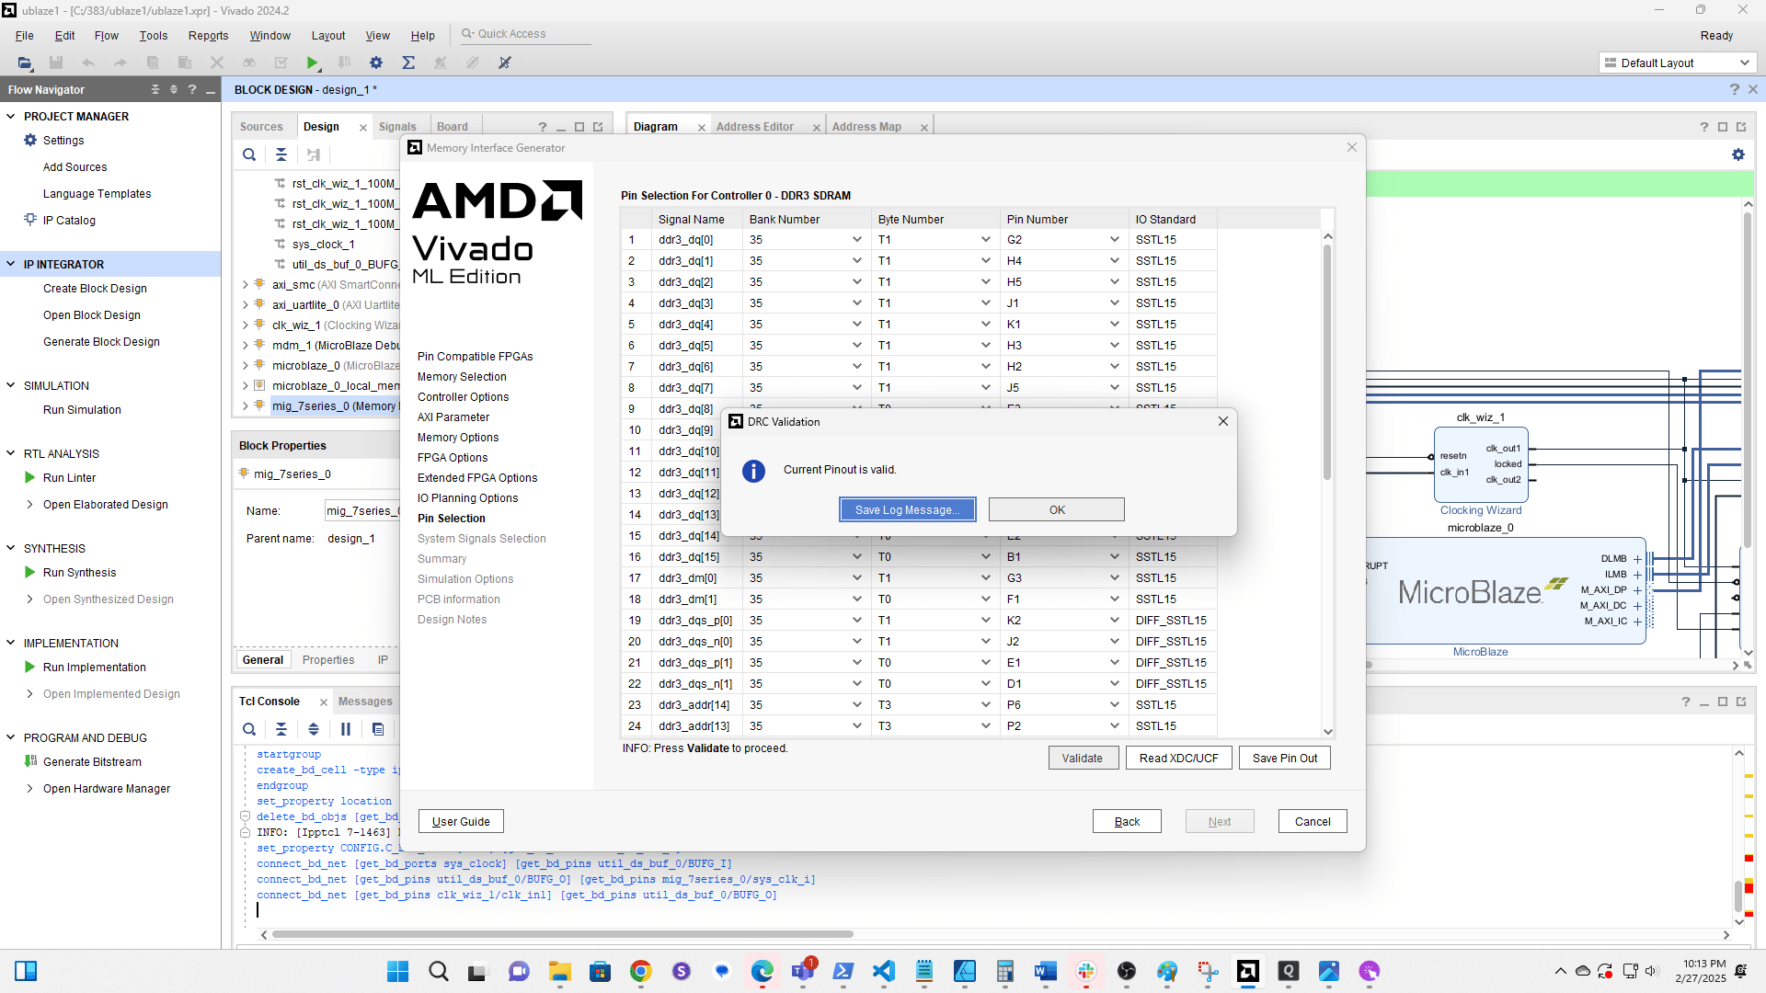The height and width of the screenshot is (993, 1766).
Task: Open Bank Number dropdown for ddr3_dq[0]
Action: (x=856, y=240)
